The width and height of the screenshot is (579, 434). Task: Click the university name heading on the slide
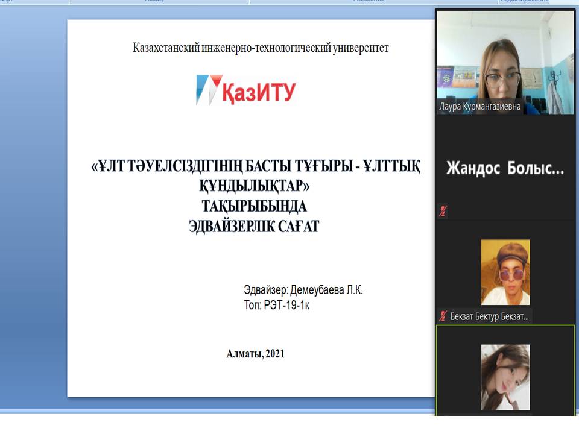pyautogui.click(x=261, y=48)
